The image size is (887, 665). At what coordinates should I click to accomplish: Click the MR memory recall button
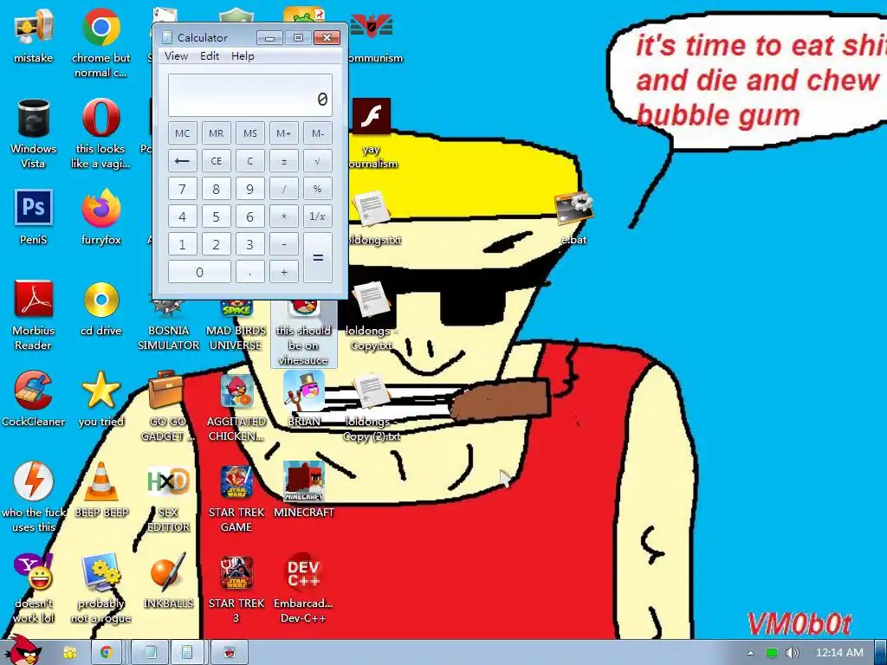[216, 132]
